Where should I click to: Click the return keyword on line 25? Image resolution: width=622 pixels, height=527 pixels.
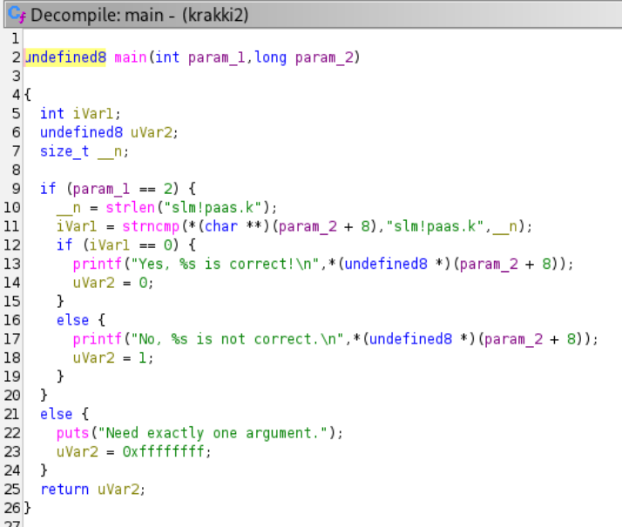pyautogui.click(x=63, y=489)
